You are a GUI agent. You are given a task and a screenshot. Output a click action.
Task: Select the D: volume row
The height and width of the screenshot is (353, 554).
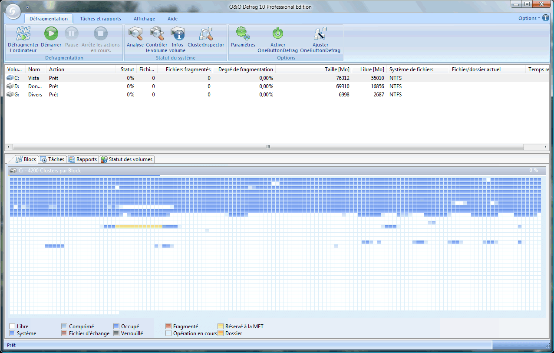[x=277, y=86]
